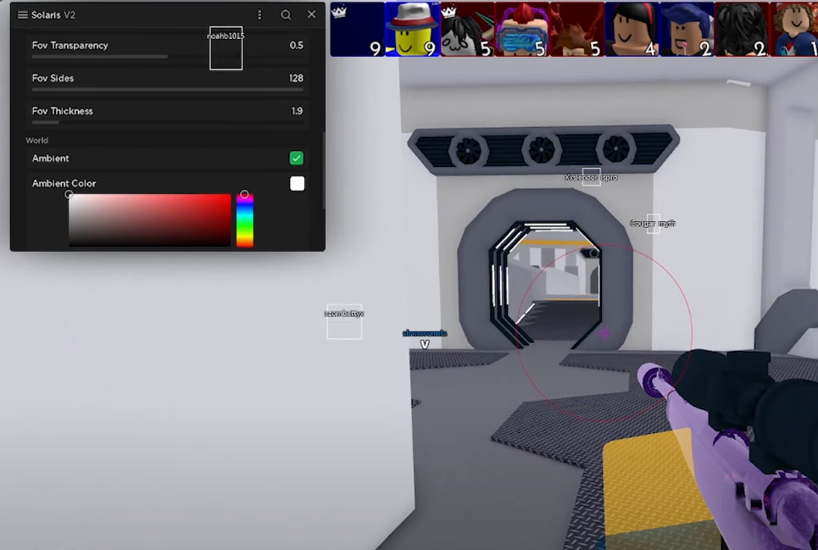Select the yellow noob avatar with fedora
This screenshot has height=550, width=818.
point(412,29)
